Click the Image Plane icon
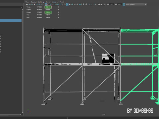The width and height of the screenshot is (159, 119). (x=37, y=4)
